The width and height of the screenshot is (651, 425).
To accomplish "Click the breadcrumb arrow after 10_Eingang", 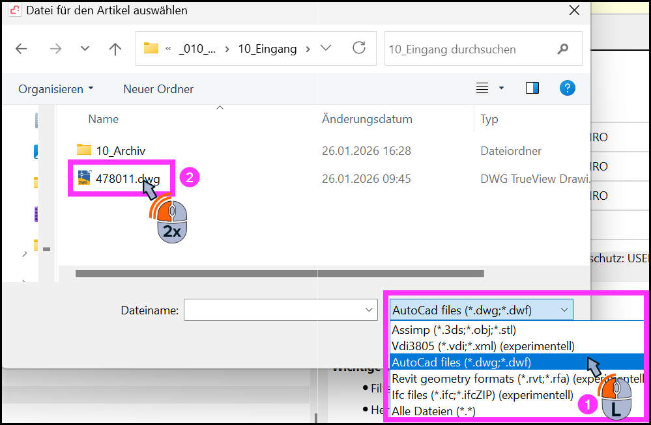I will click(x=308, y=49).
